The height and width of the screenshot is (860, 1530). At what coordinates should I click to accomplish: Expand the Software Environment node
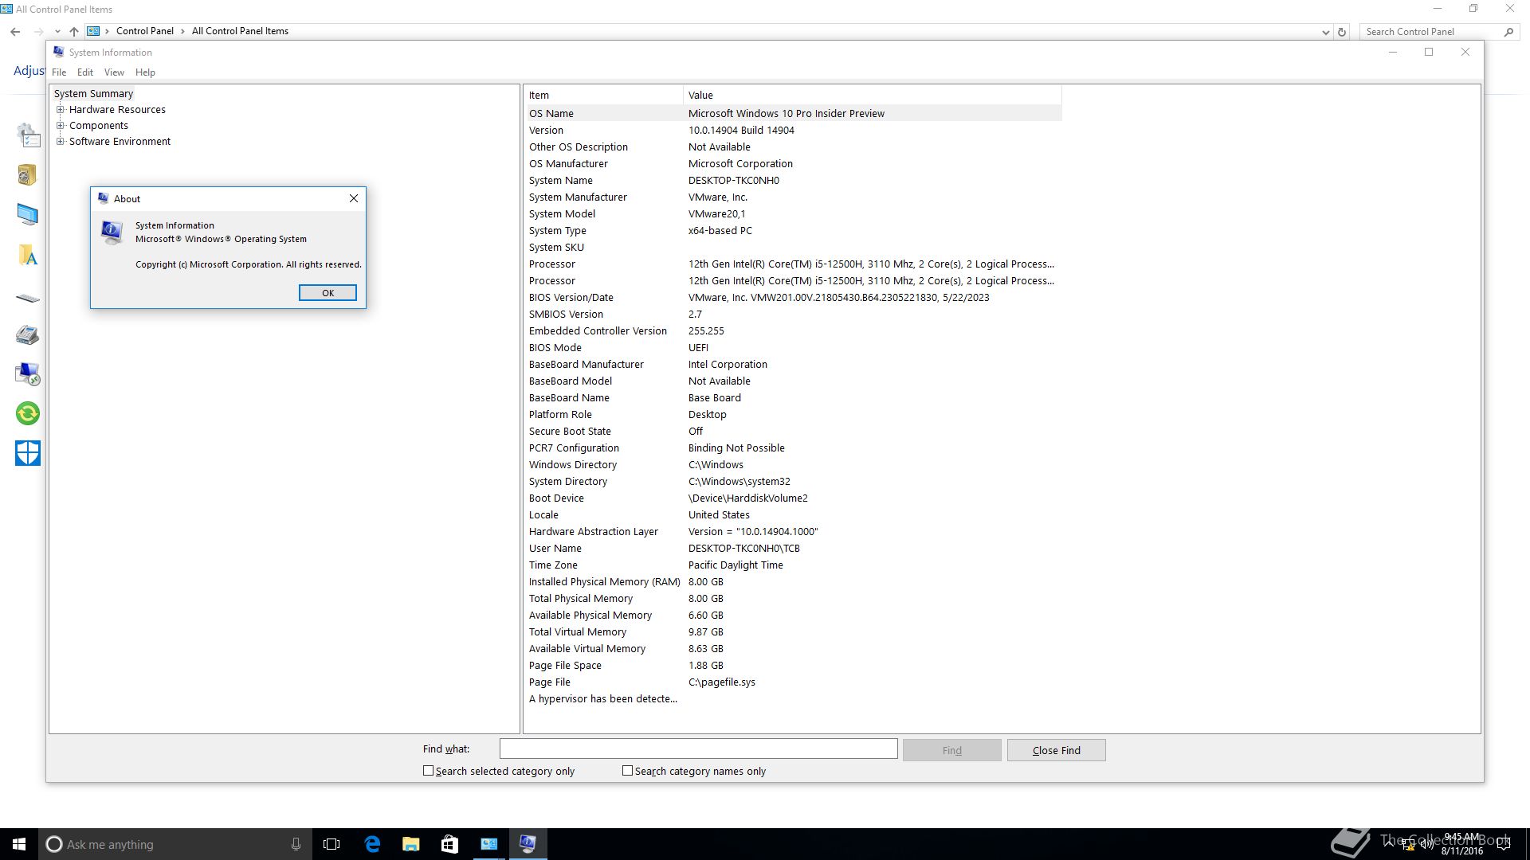point(60,142)
